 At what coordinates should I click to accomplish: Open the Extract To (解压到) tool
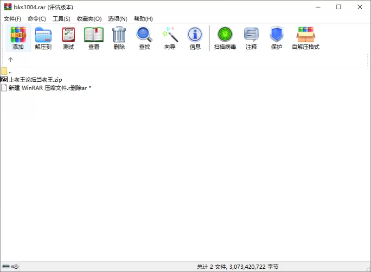click(x=43, y=38)
